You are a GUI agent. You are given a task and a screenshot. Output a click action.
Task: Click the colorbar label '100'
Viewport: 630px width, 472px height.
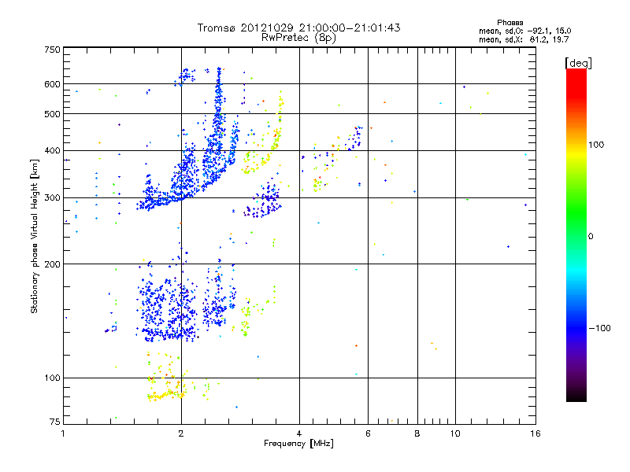coord(596,145)
